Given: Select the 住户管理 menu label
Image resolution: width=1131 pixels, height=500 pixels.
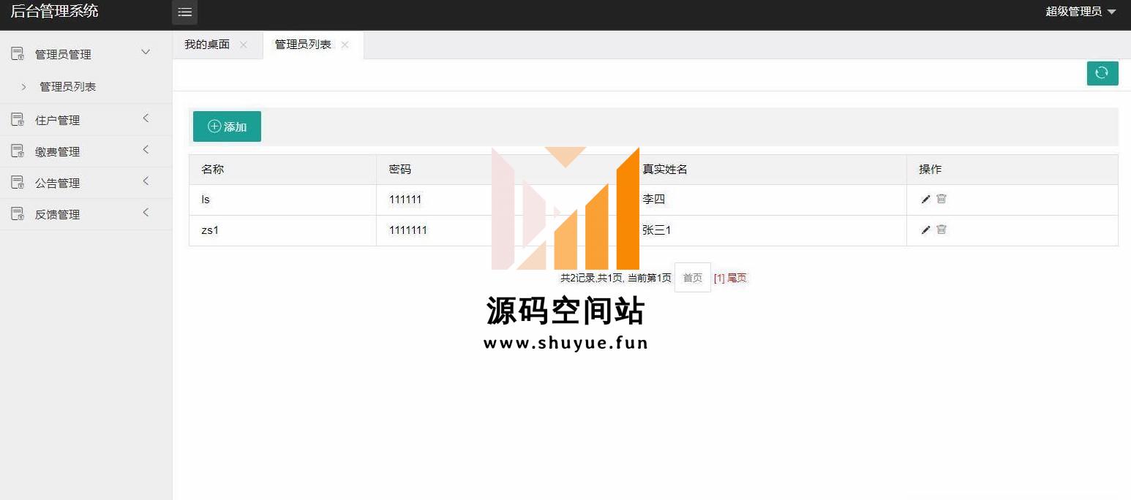Looking at the screenshot, I should 58,120.
